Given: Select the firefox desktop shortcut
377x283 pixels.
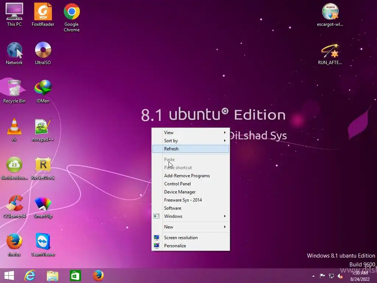Looking at the screenshot, I should tap(14, 245).
